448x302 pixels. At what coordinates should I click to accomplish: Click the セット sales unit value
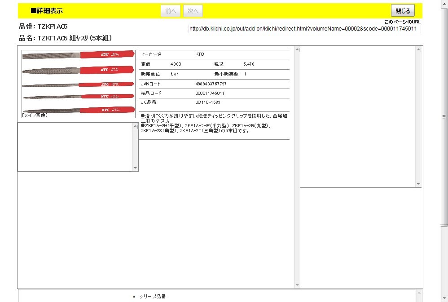pos(174,74)
